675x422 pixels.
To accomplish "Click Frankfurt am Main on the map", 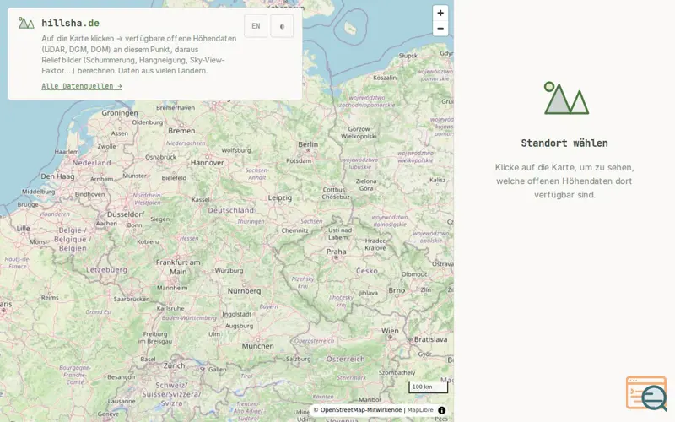I will click(x=178, y=267).
